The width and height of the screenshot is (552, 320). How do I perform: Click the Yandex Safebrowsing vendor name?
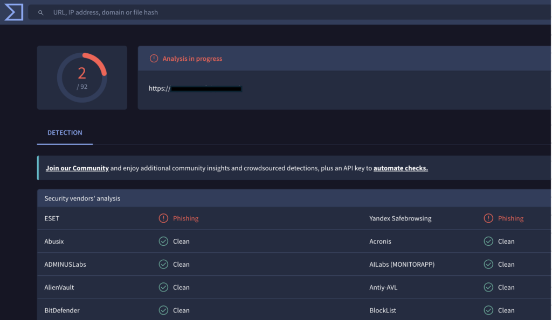point(401,218)
